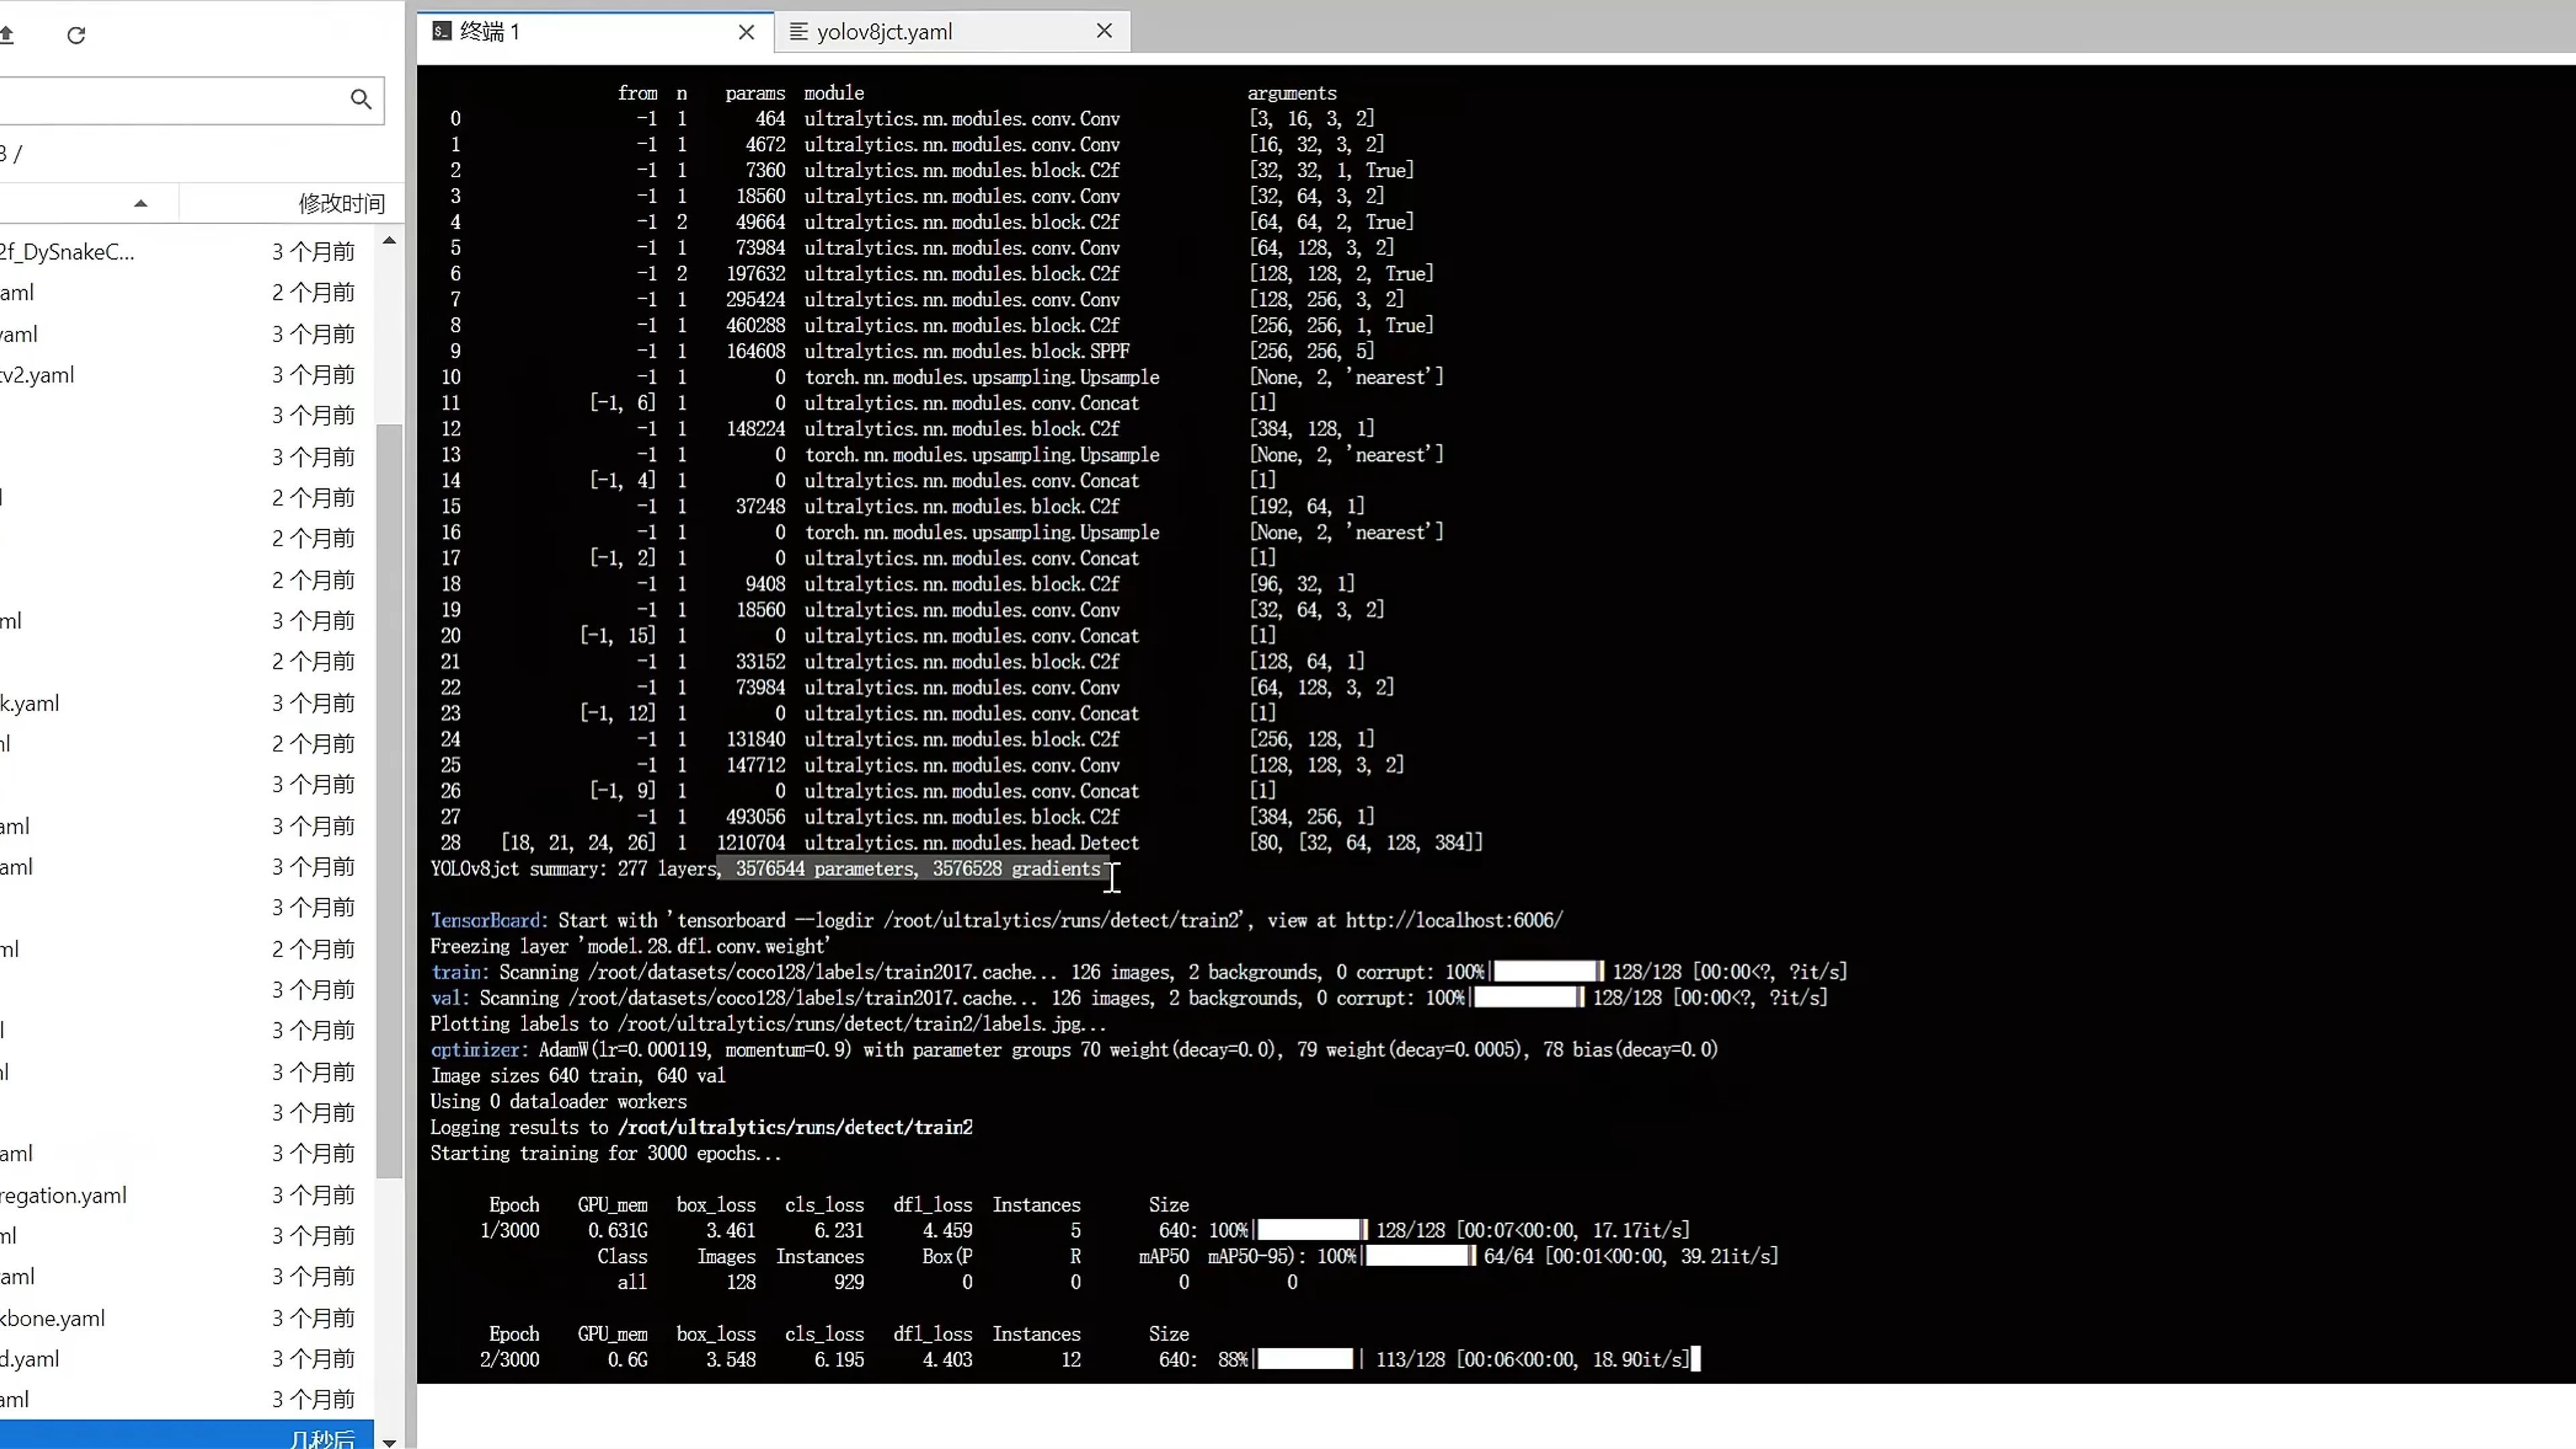The width and height of the screenshot is (2576, 1449).
Task: Click the 'val:' scanning line label
Action: click(450, 998)
